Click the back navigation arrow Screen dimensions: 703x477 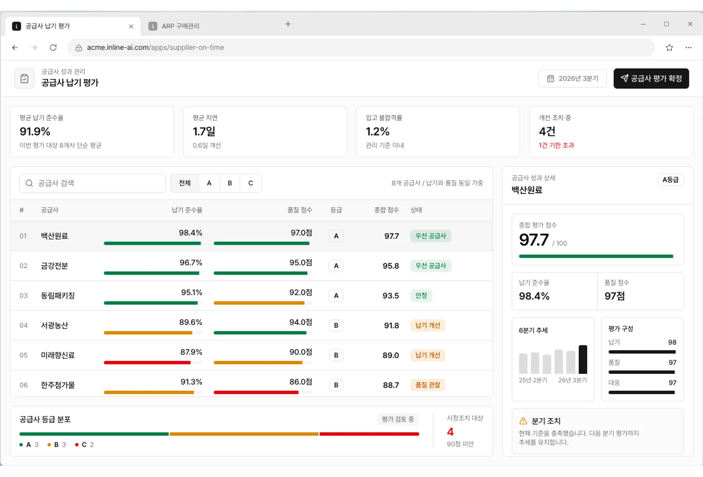pos(15,48)
